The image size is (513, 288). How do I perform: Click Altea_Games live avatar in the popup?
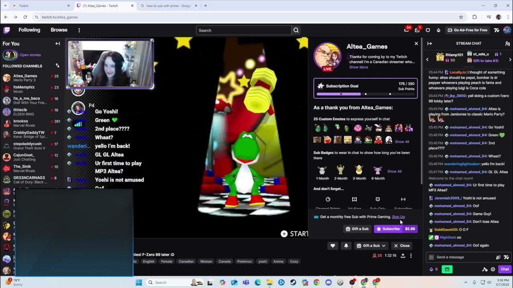coord(327,56)
